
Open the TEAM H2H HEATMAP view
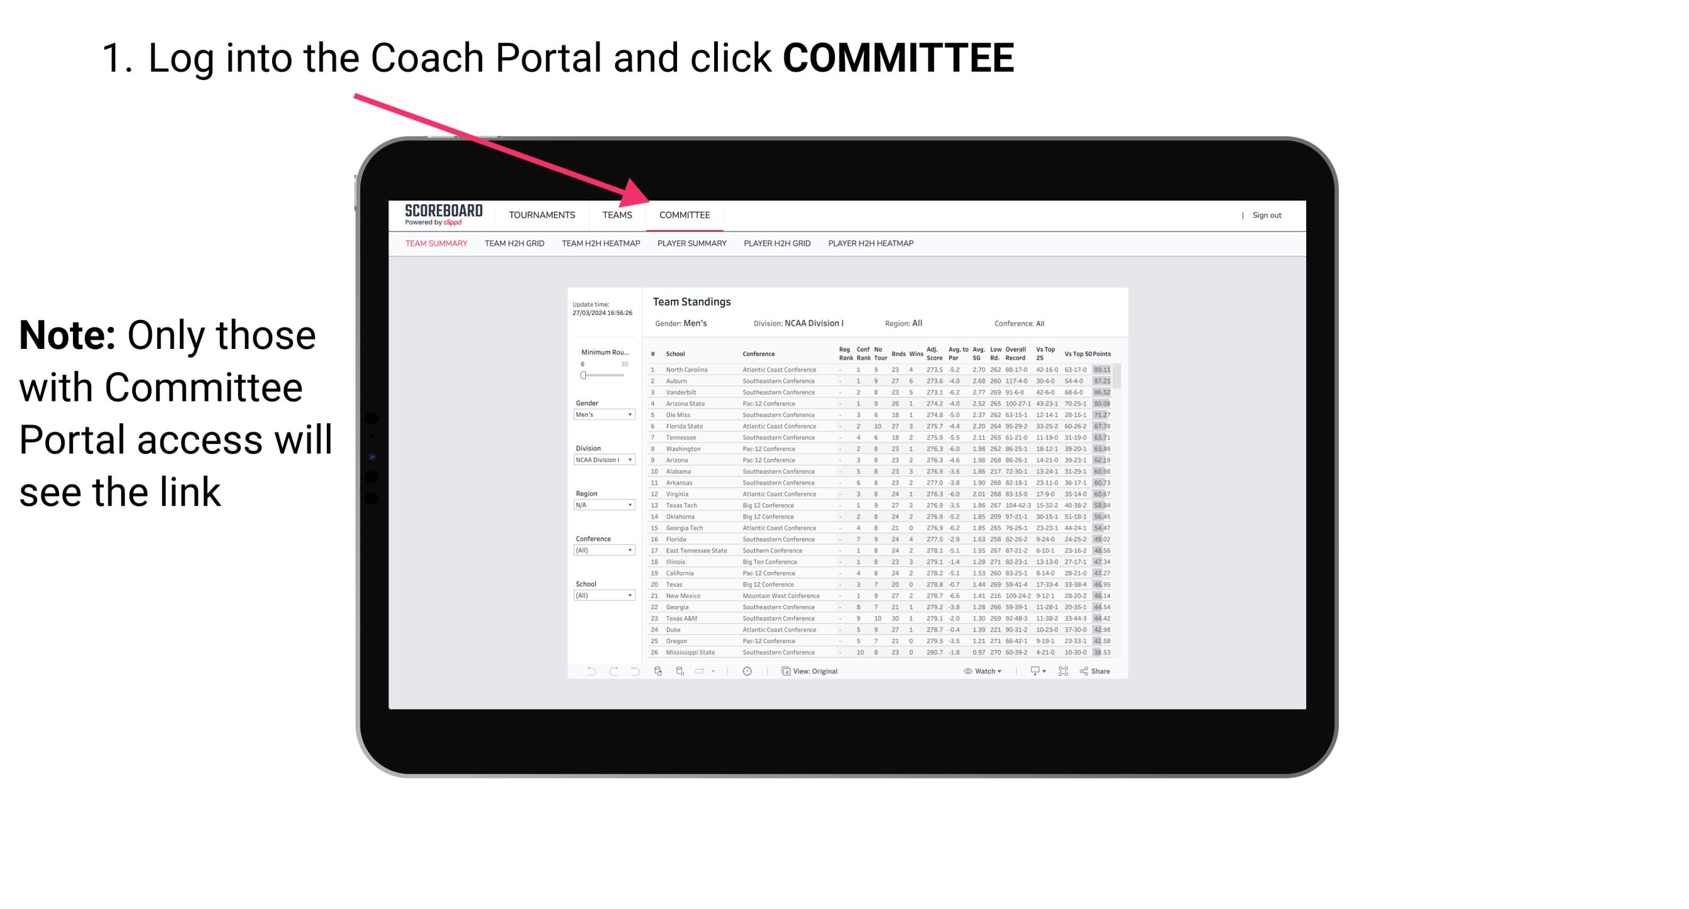(x=603, y=246)
